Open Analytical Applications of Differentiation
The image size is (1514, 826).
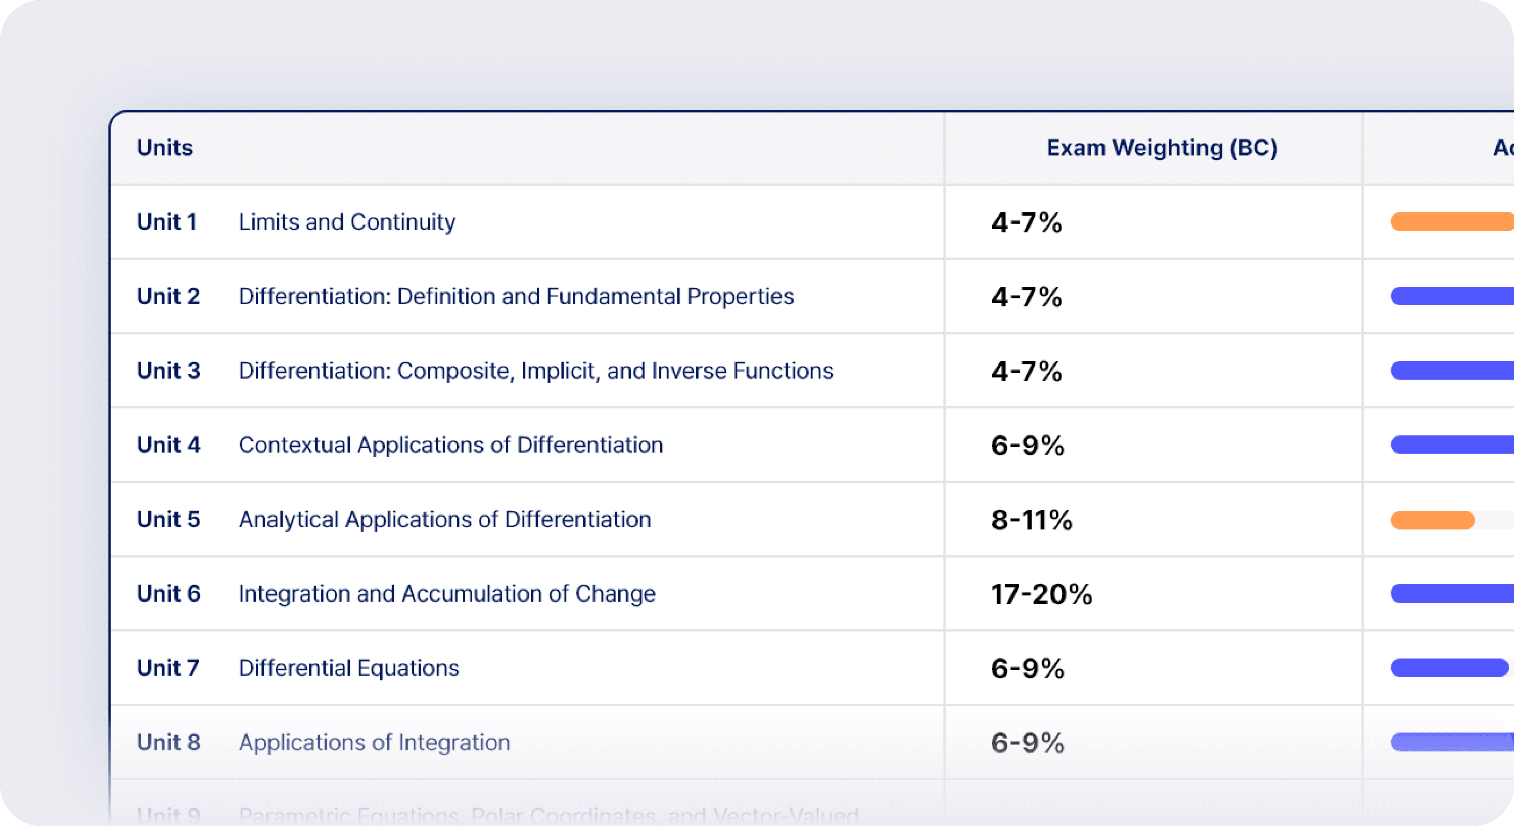pos(445,520)
